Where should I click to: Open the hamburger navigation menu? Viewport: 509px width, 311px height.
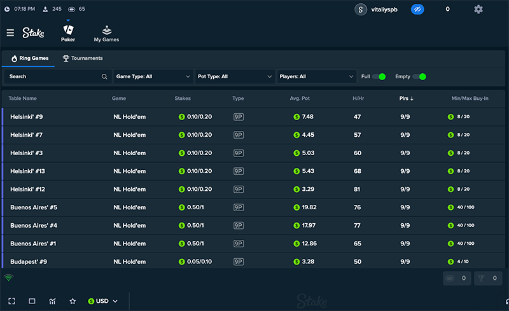(x=10, y=32)
